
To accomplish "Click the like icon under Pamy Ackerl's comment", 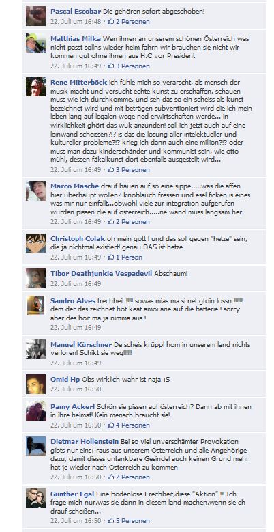I will click(x=110, y=425).
